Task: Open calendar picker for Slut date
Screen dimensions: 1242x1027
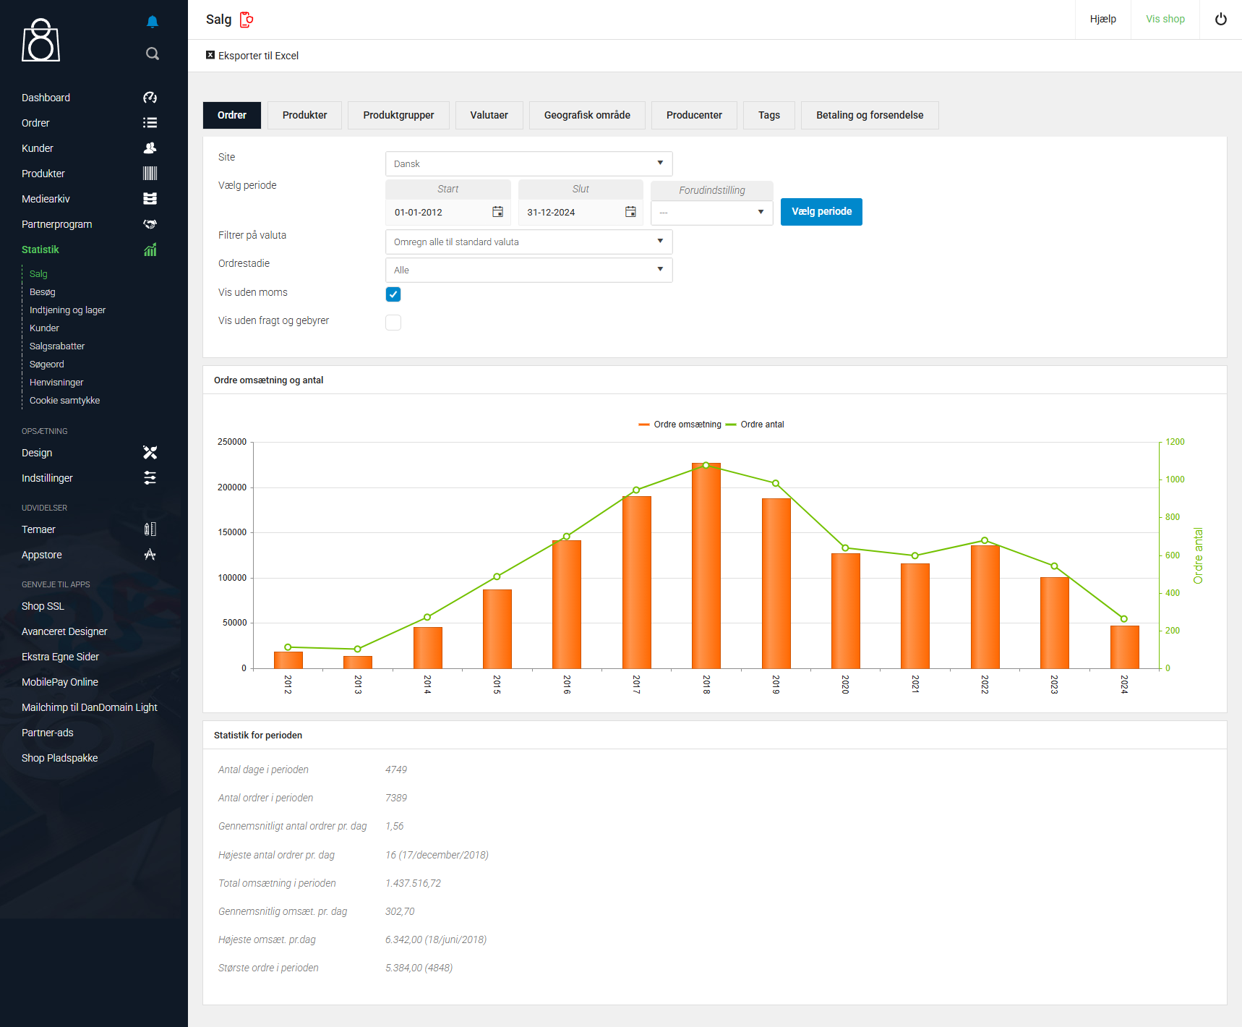Action: pos(630,212)
